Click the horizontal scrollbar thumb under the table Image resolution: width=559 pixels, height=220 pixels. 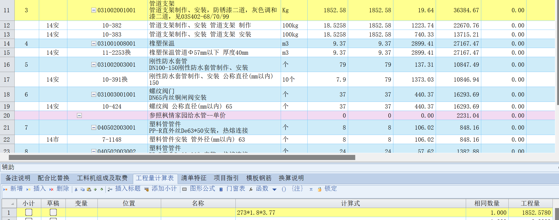point(182,158)
